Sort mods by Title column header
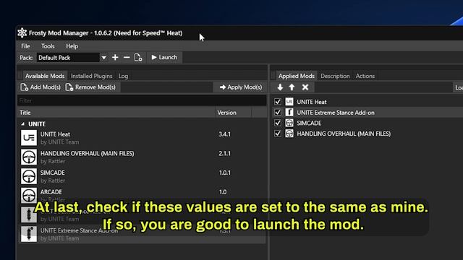The height and width of the screenshot is (260, 463). [116, 113]
